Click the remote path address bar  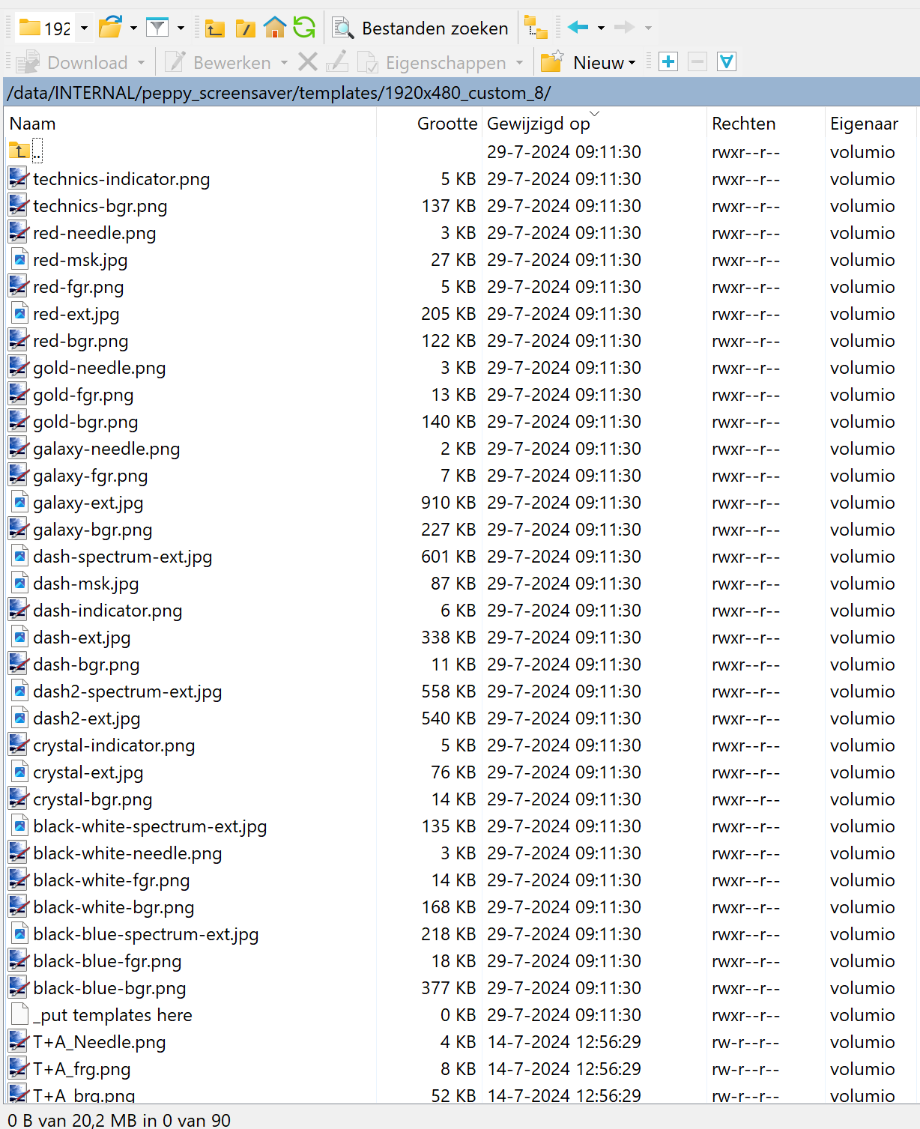click(461, 93)
